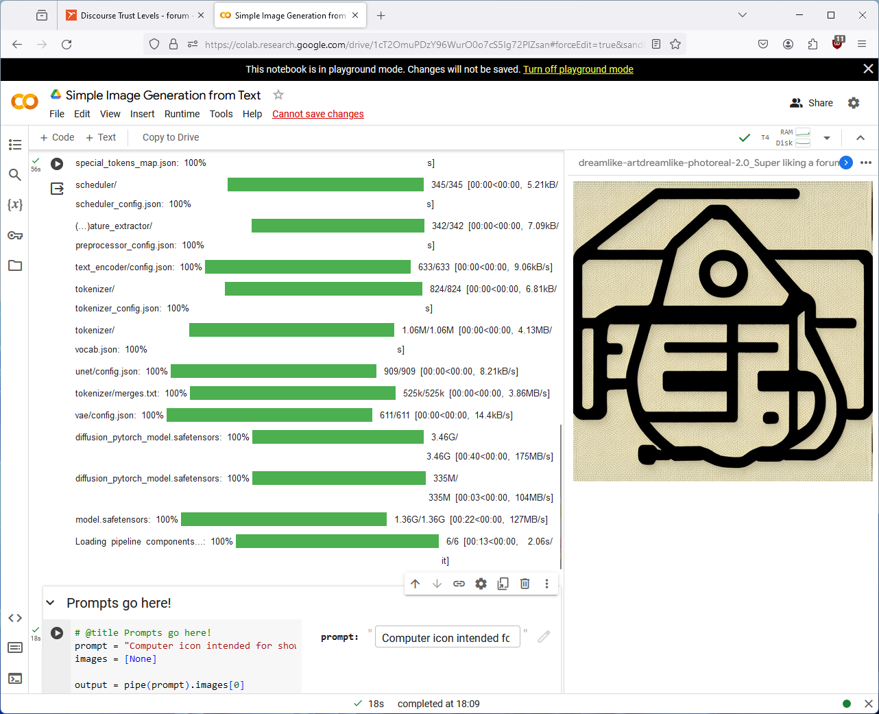Open Code snippets panel
The height and width of the screenshot is (714, 879).
15,618
